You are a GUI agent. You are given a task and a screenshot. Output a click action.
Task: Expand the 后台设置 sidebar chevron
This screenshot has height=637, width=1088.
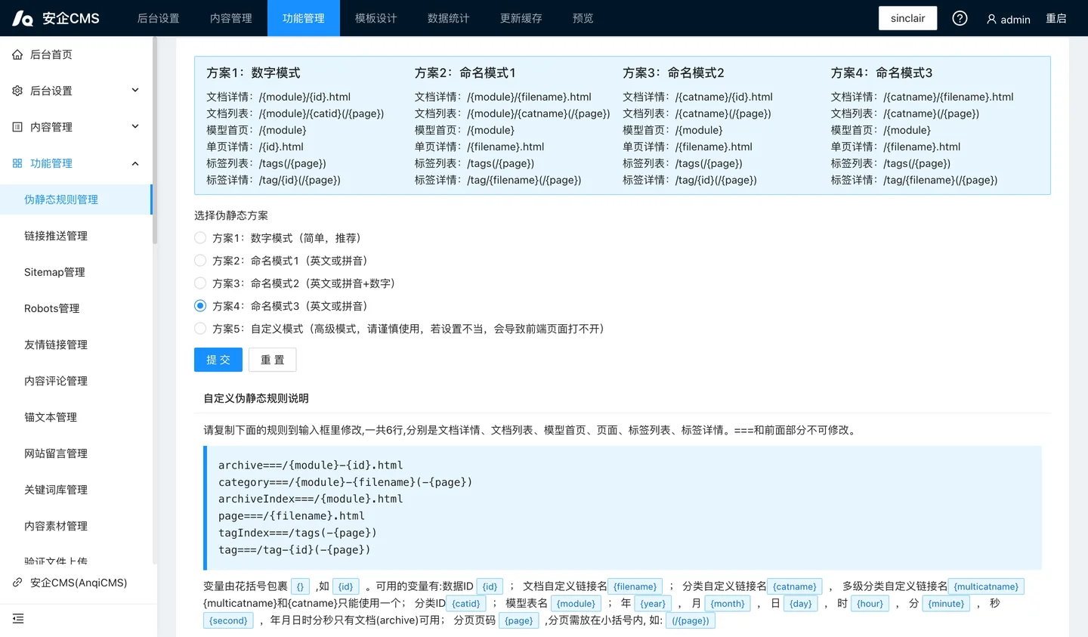pos(135,91)
